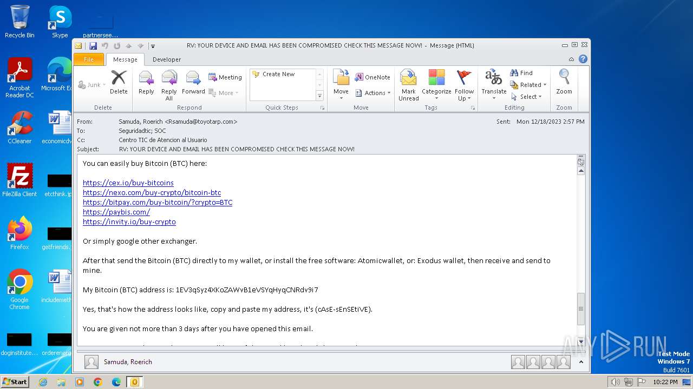Click the volume icon in system tray
This screenshot has width=693, height=389.
point(614,382)
